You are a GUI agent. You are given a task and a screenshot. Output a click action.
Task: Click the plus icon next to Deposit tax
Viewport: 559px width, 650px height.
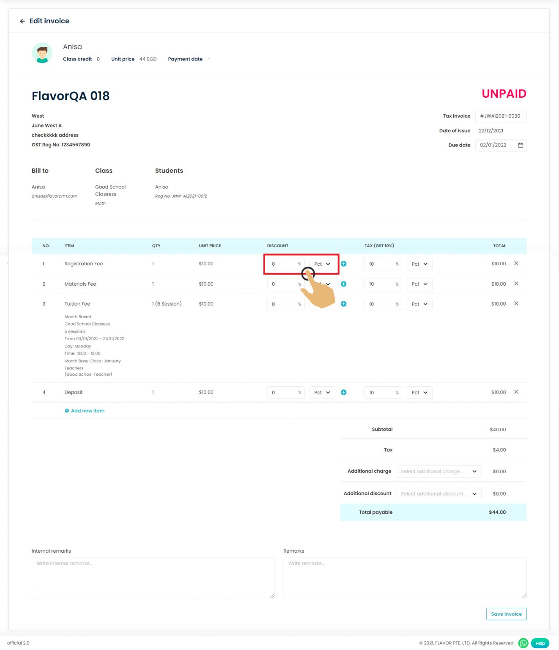(344, 392)
